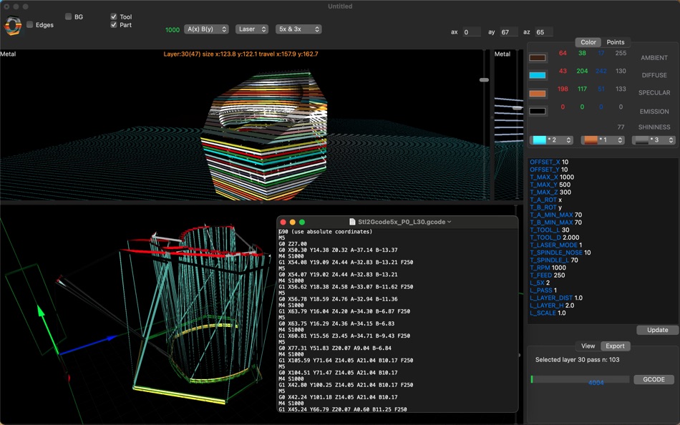Open the cyan material *2 dropdown
Image resolution: width=680 pixels, height=425 pixels.
551,140
